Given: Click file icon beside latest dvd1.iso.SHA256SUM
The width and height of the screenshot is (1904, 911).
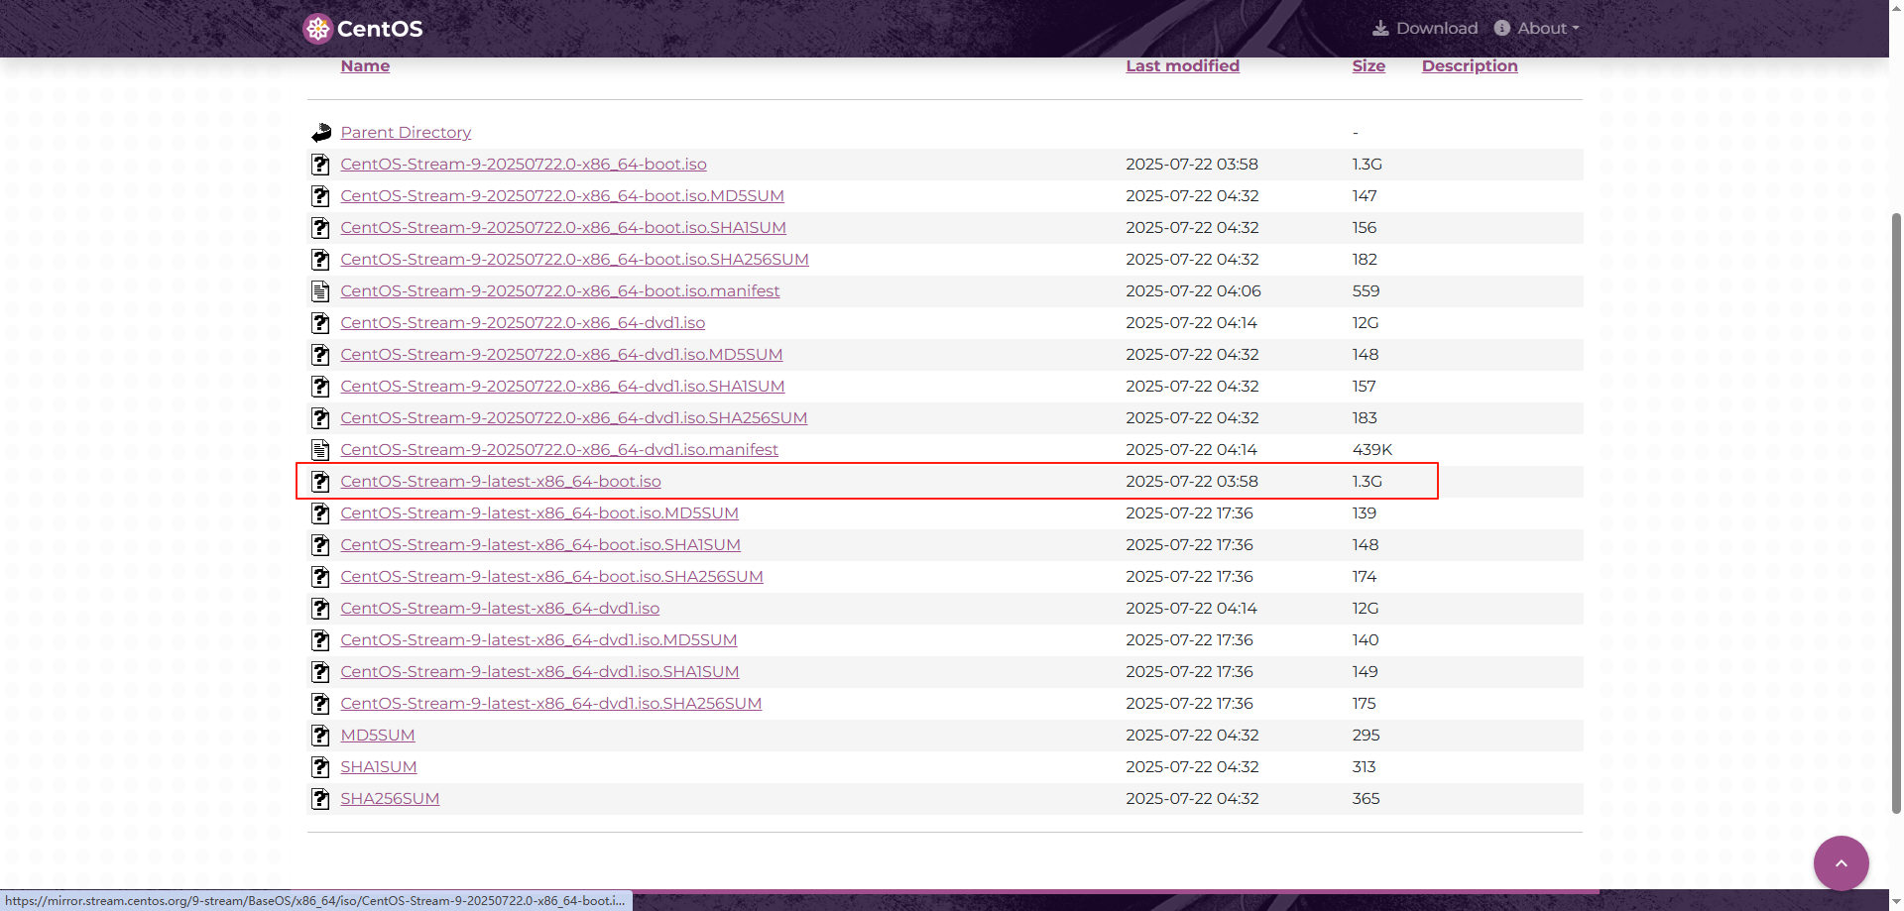Looking at the screenshot, I should [x=320, y=704].
